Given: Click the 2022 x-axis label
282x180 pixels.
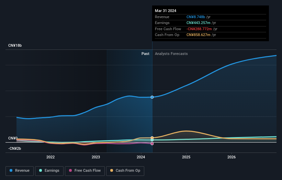Looking at the screenshot, I should tap(50, 157).
